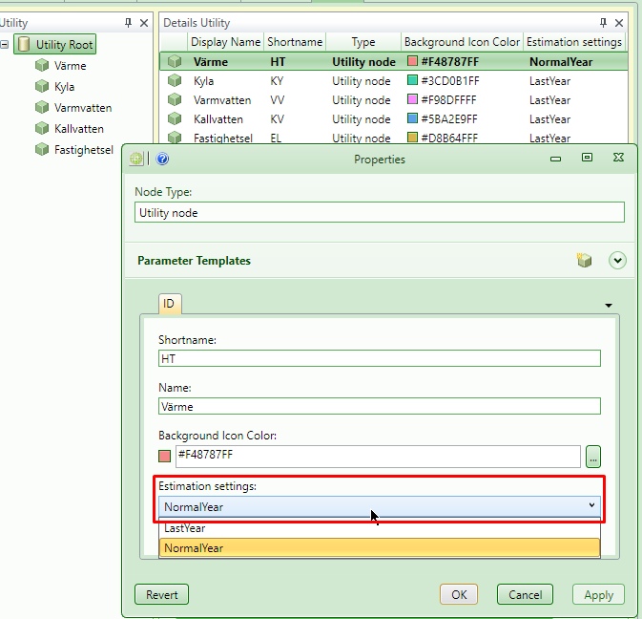Click the Varmvatten cube icon in the Utility tree
Screen dimensions: 642x619
point(42,107)
